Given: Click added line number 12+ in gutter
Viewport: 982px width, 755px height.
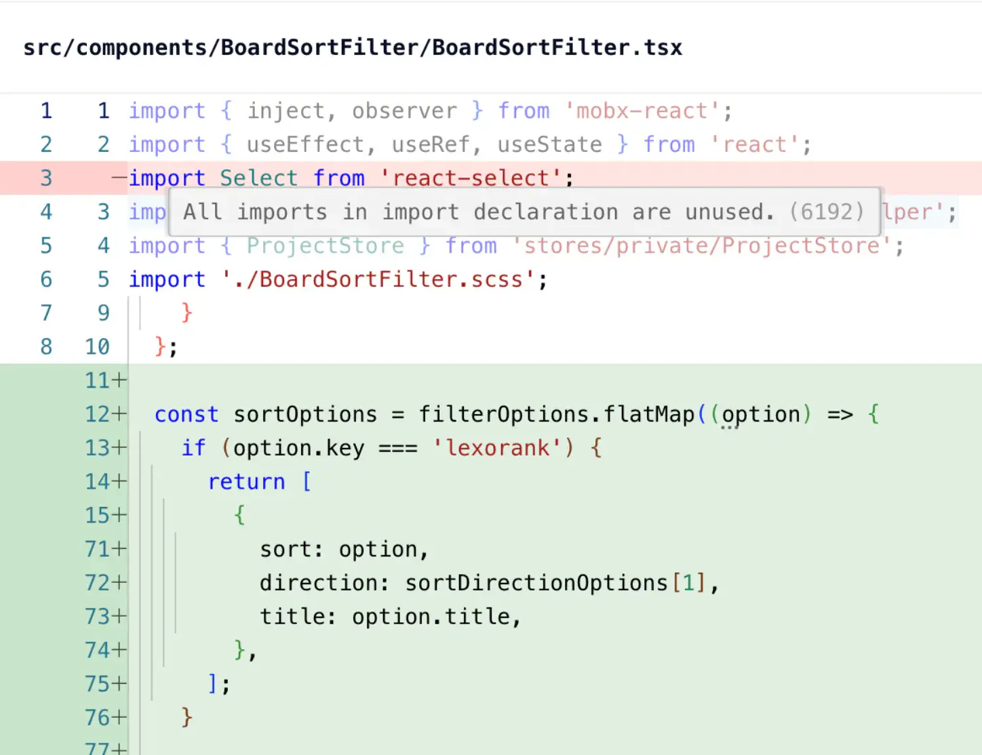Looking at the screenshot, I should pyautogui.click(x=105, y=414).
